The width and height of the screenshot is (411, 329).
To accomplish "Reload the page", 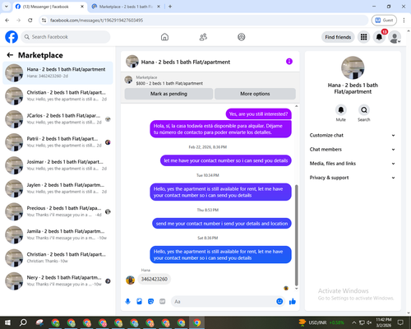I will (30, 20).
